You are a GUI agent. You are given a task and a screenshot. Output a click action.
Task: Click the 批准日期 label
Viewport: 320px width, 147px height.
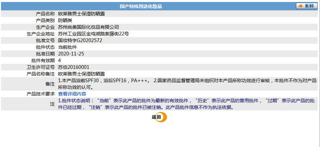pyautogui.click(x=45, y=54)
